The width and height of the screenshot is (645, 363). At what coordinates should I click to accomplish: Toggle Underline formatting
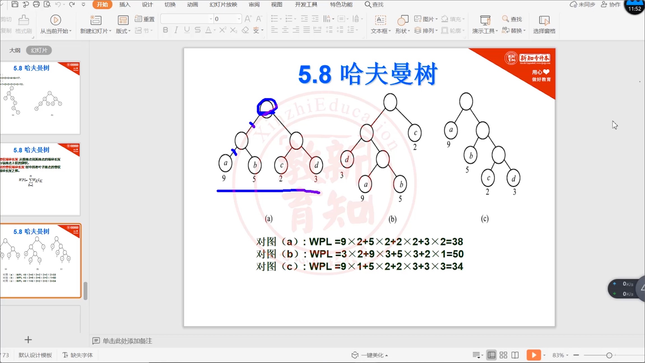(187, 30)
